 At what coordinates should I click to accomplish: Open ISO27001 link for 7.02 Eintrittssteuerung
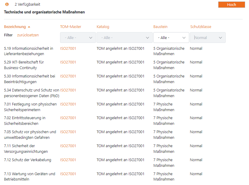(x=68, y=118)
